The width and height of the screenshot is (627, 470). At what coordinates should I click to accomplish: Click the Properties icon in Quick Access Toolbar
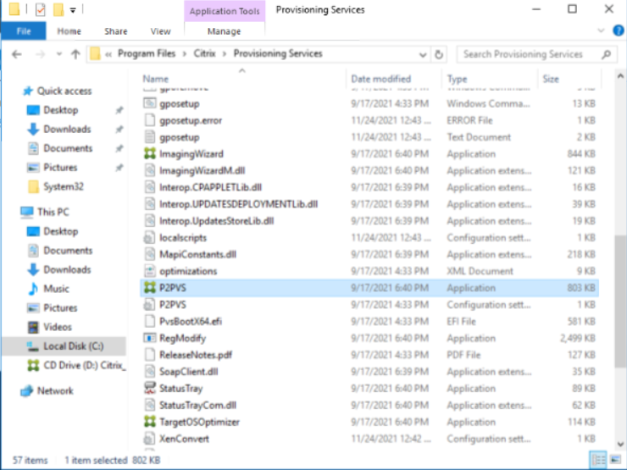tap(41, 9)
